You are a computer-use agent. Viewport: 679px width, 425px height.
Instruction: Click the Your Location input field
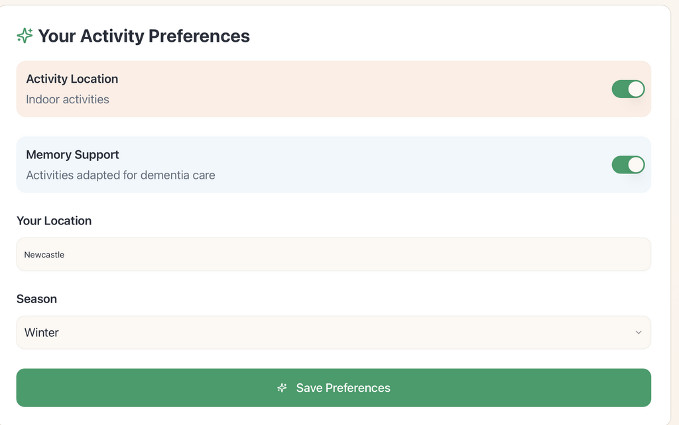[334, 254]
